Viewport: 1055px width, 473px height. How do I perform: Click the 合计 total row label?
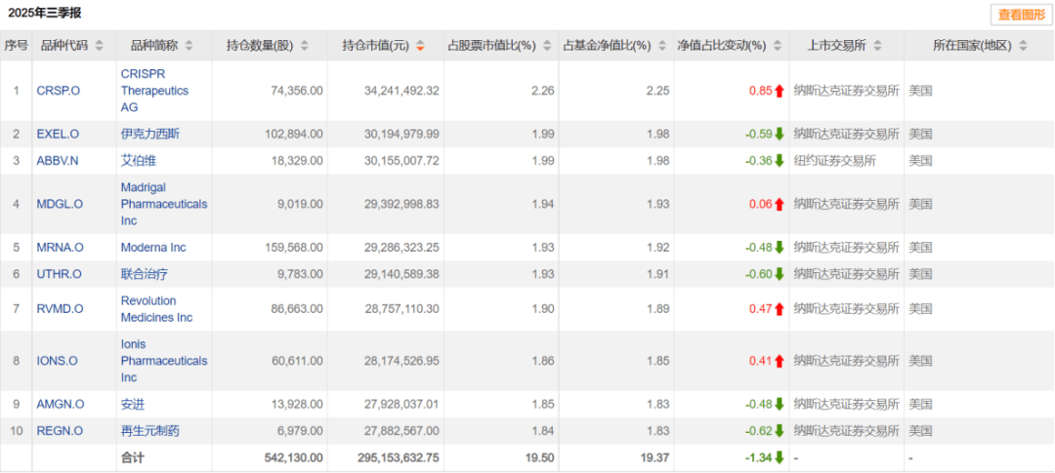[x=133, y=457]
